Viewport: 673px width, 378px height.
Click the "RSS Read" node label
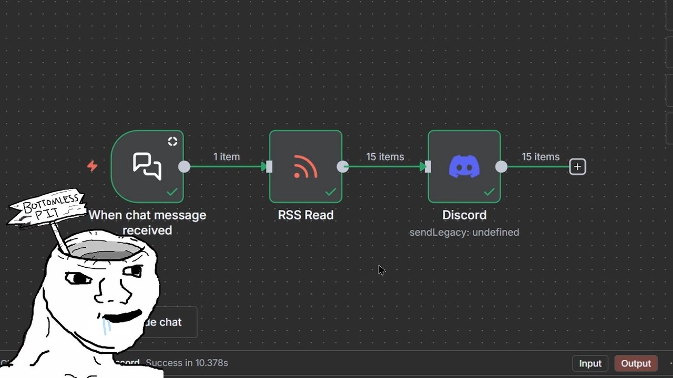click(x=305, y=215)
